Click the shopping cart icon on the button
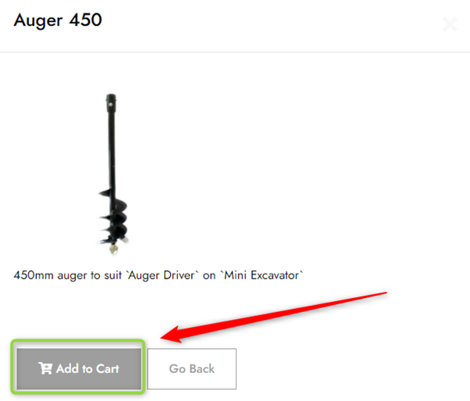Screen dimensions: 470x401 (45, 368)
